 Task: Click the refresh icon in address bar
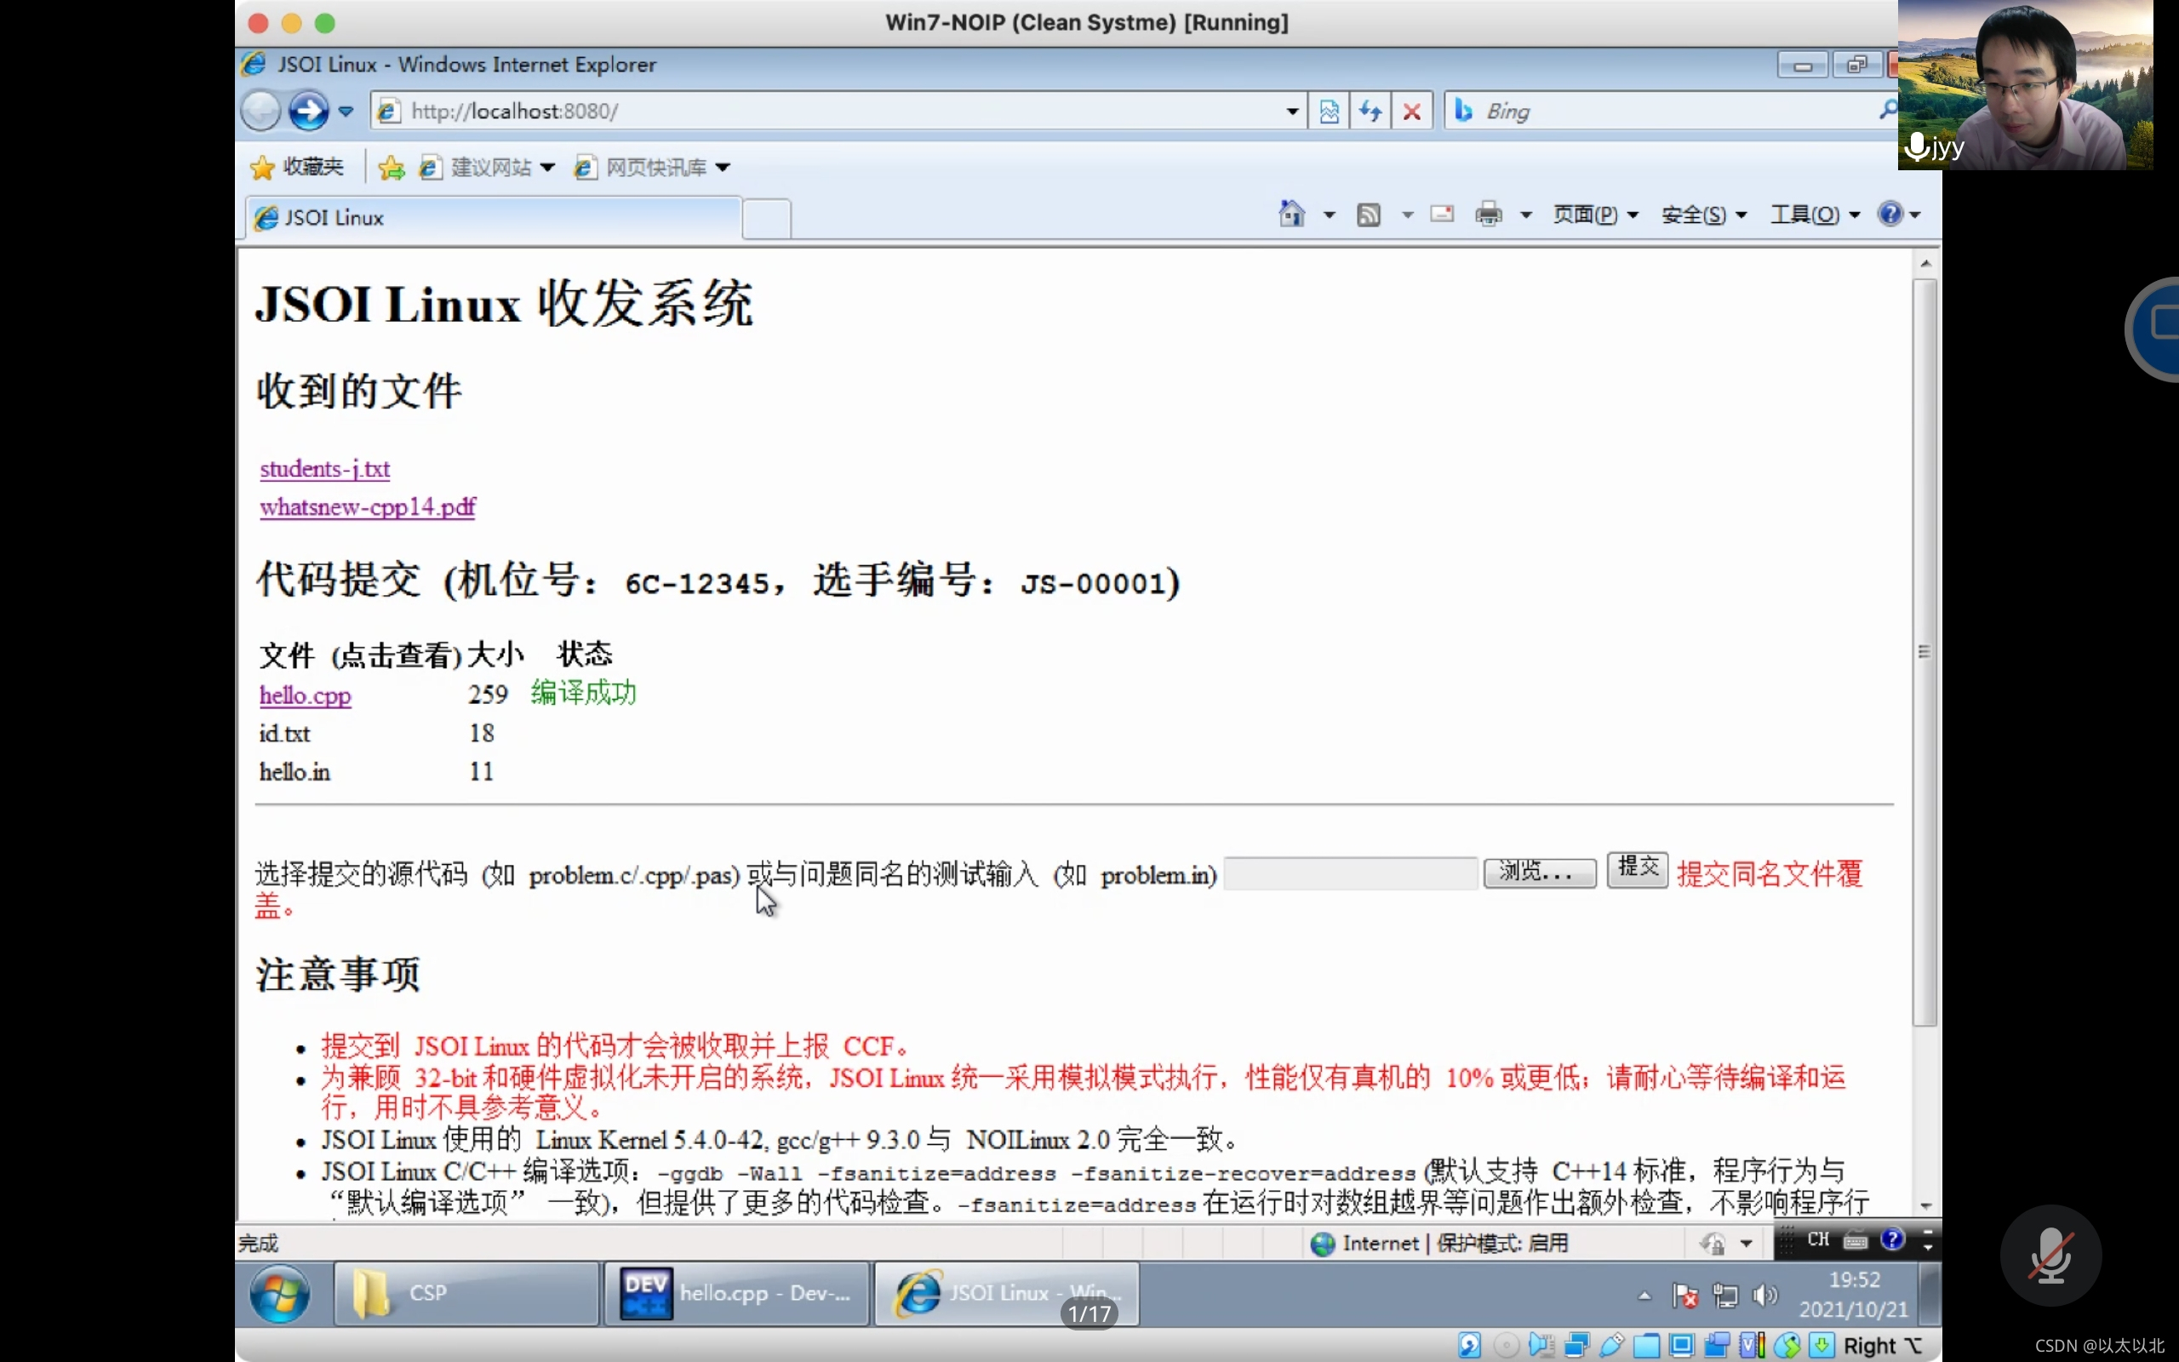(1370, 112)
